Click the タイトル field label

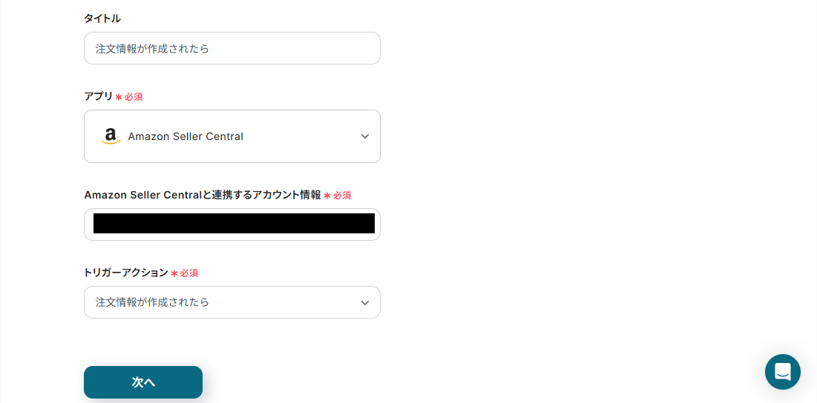[x=102, y=19]
